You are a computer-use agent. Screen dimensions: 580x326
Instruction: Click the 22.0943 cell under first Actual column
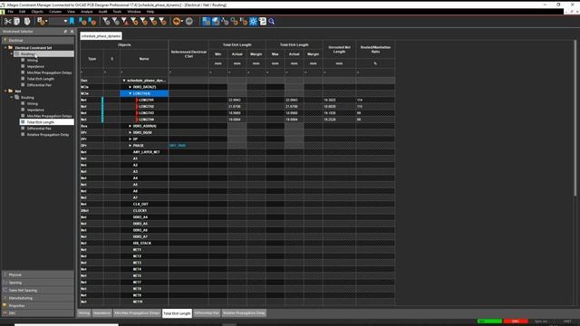pos(237,100)
